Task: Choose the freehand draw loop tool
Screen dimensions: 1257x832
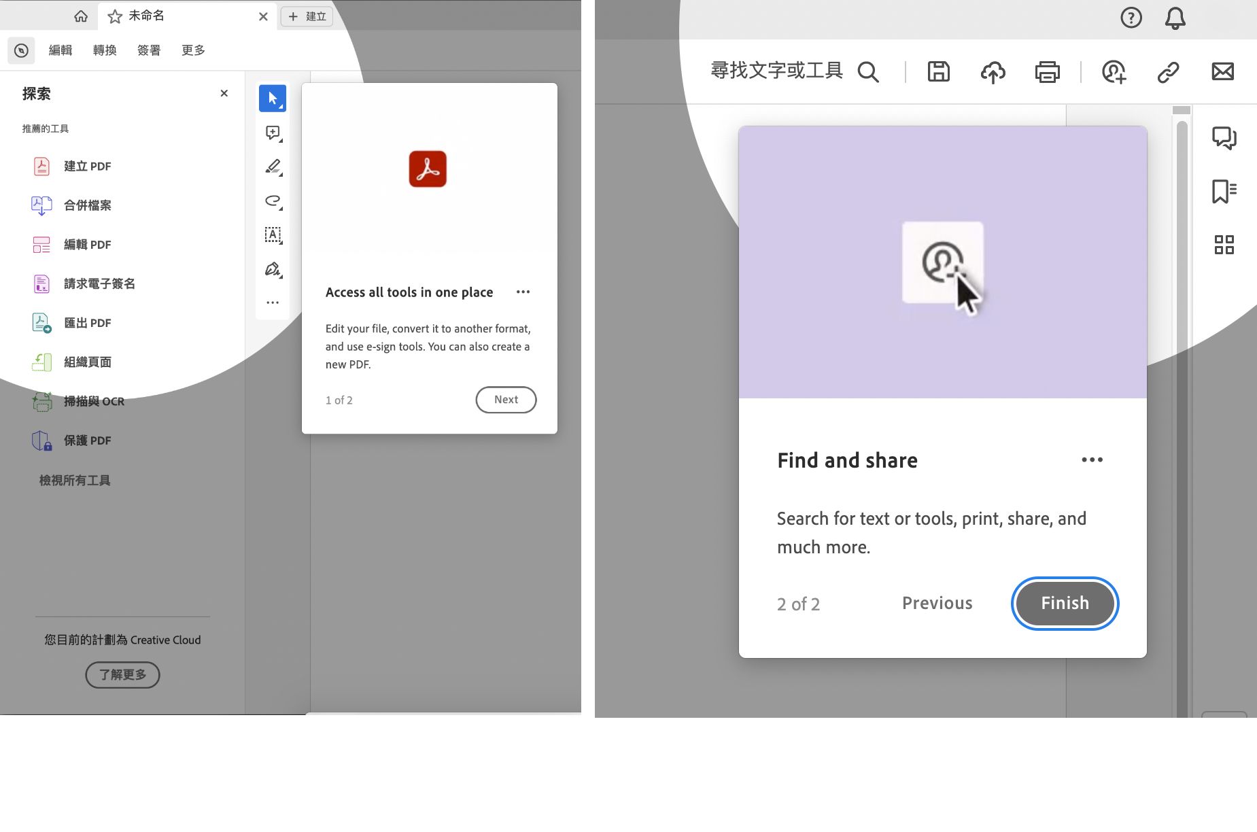Action: pyautogui.click(x=273, y=201)
